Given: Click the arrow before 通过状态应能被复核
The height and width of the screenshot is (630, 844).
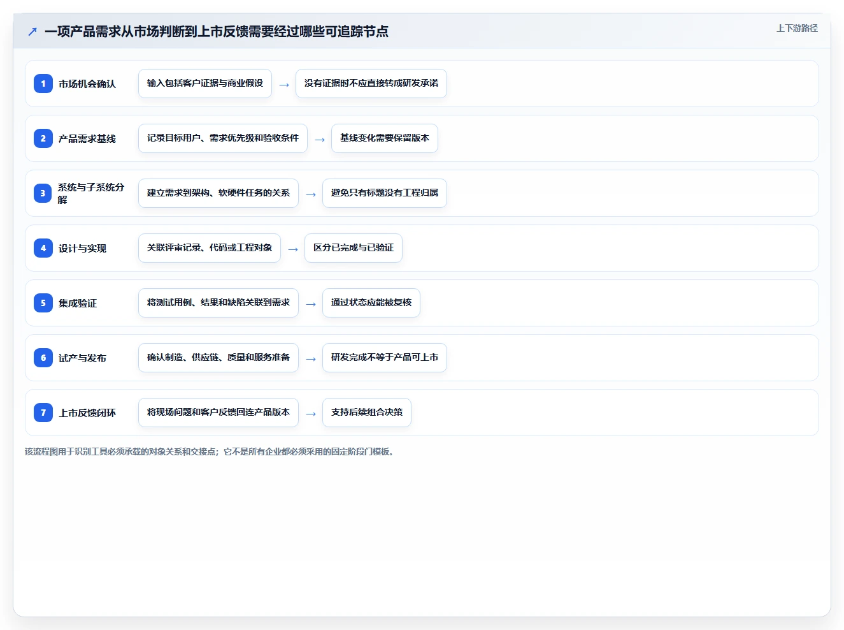Looking at the screenshot, I should click(x=311, y=304).
